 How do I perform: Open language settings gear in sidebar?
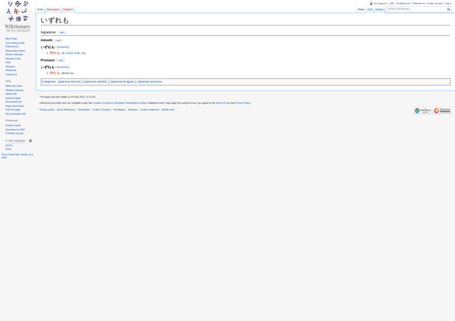click(30, 140)
